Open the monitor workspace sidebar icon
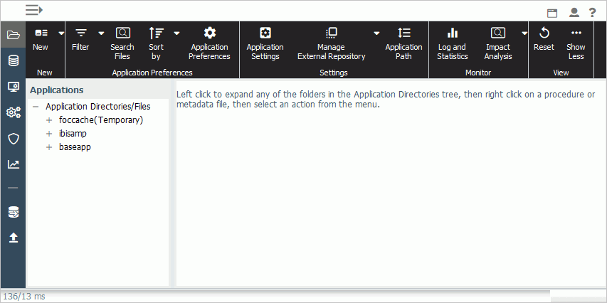Viewport: 607px width, 303px height. 13,87
